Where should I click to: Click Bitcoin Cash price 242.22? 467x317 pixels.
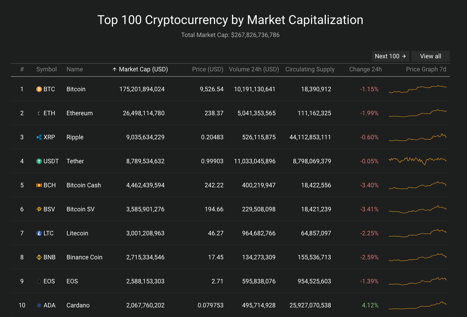(214, 185)
